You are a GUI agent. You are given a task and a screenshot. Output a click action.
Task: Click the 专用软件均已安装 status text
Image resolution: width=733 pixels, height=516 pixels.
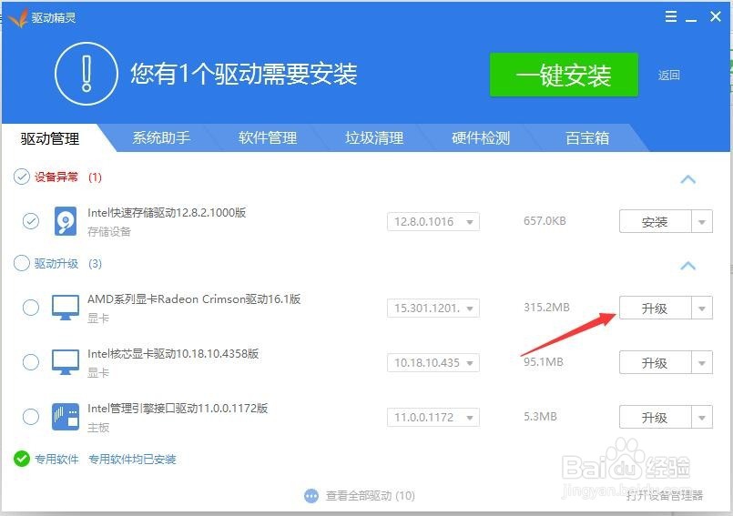tap(132, 459)
